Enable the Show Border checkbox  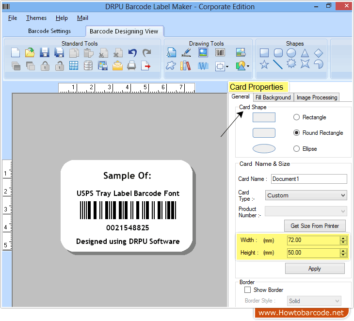(x=247, y=289)
